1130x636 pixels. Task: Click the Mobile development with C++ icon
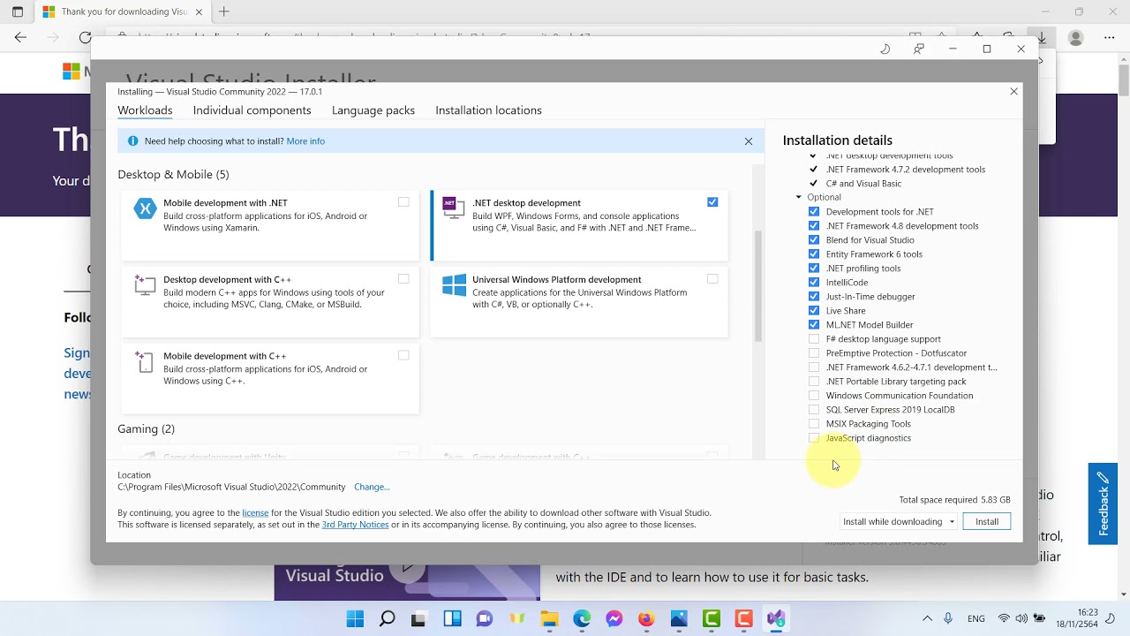(145, 362)
